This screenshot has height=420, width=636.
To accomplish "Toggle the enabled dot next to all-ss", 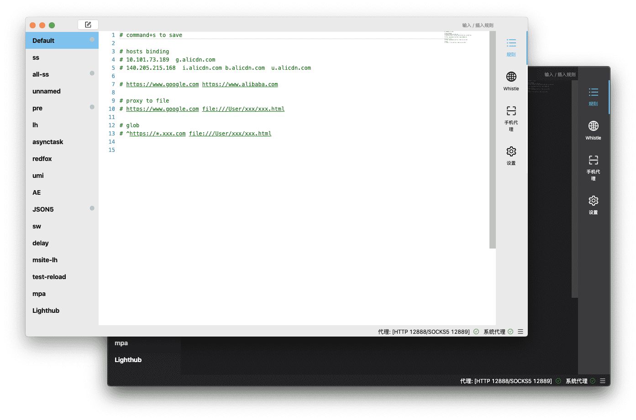I will coord(92,73).
